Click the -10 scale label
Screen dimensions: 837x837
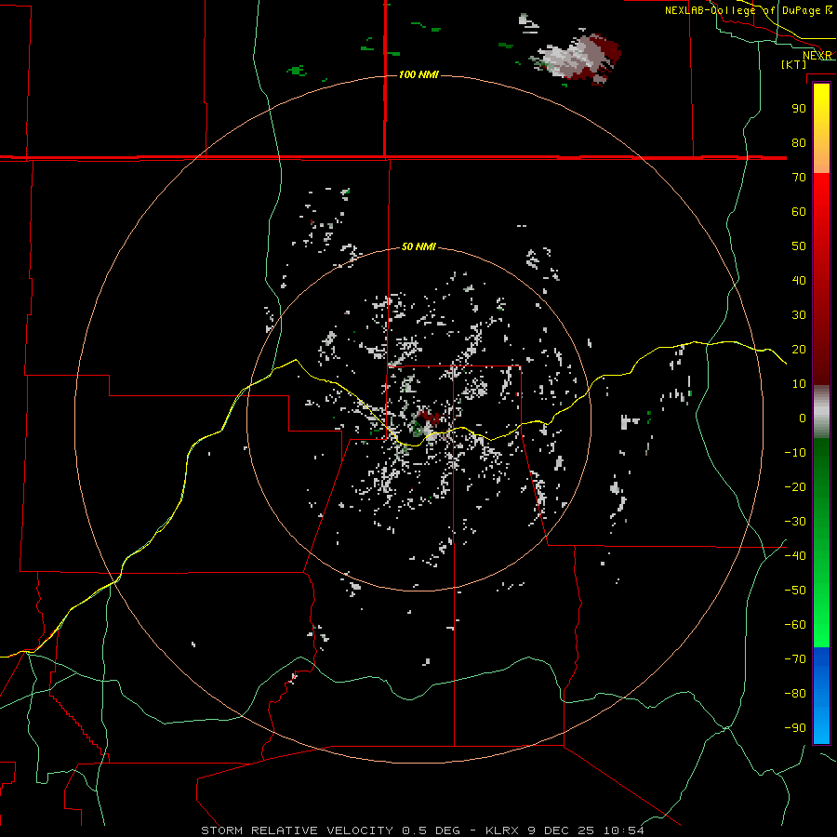[795, 453]
